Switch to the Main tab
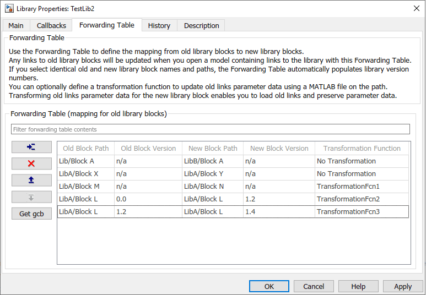This screenshot has width=426, height=295. pyautogui.click(x=16, y=25)
